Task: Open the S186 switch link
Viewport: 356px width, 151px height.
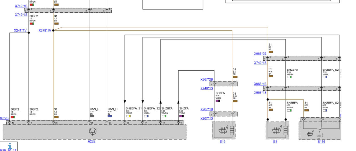Action: click(x=321, y=142)
